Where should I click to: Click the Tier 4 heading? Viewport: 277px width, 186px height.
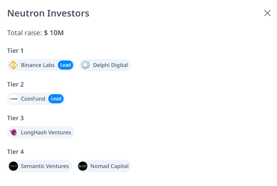point(15,152)
